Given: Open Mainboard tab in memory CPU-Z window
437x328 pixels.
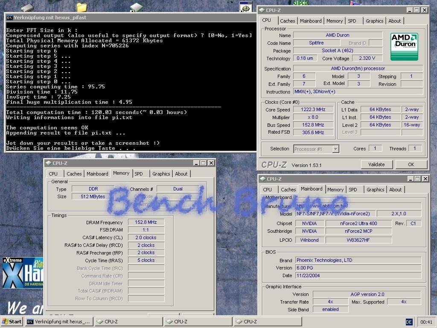Looking at the screenshot, I should (97, 174).
